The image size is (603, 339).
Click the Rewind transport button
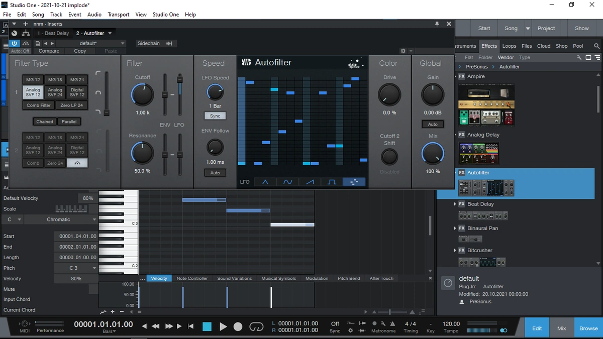(155, 326)
